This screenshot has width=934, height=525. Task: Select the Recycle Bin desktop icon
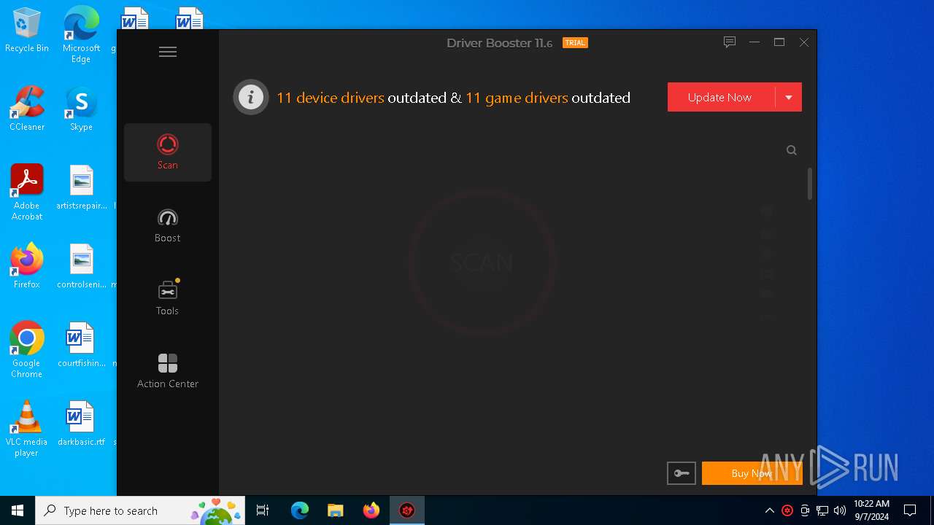[x=27, y=31]
